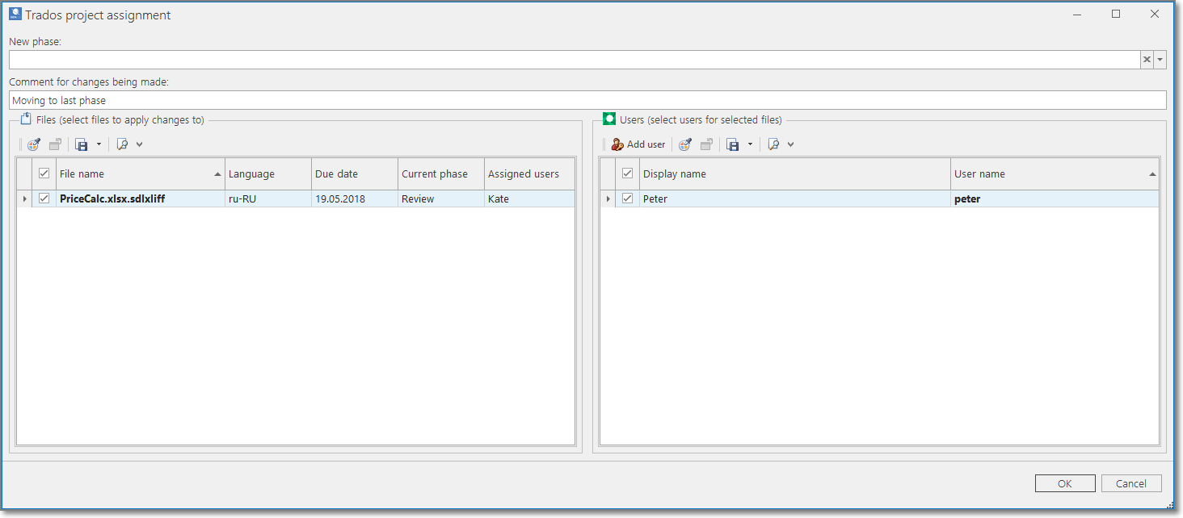Screen dimensions: 1183x518
Task: Maximize the Trados project assignment window
Action: [1116, 14]
